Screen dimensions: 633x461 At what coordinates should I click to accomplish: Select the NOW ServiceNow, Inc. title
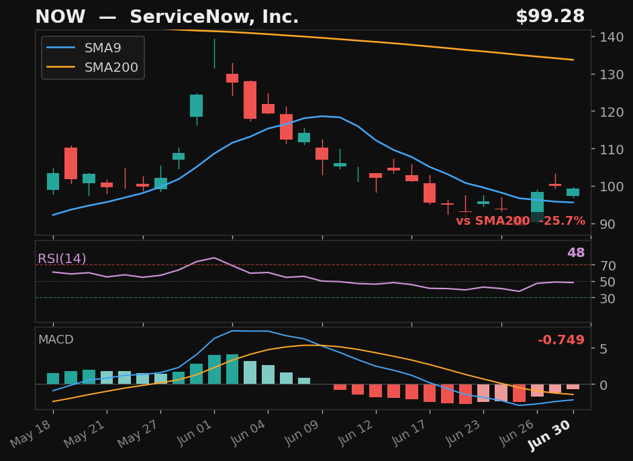[166, 17]
